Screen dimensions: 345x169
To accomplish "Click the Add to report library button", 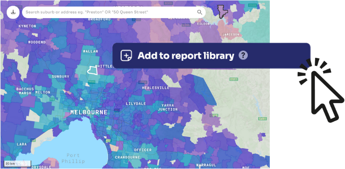I will click(211, 56).
